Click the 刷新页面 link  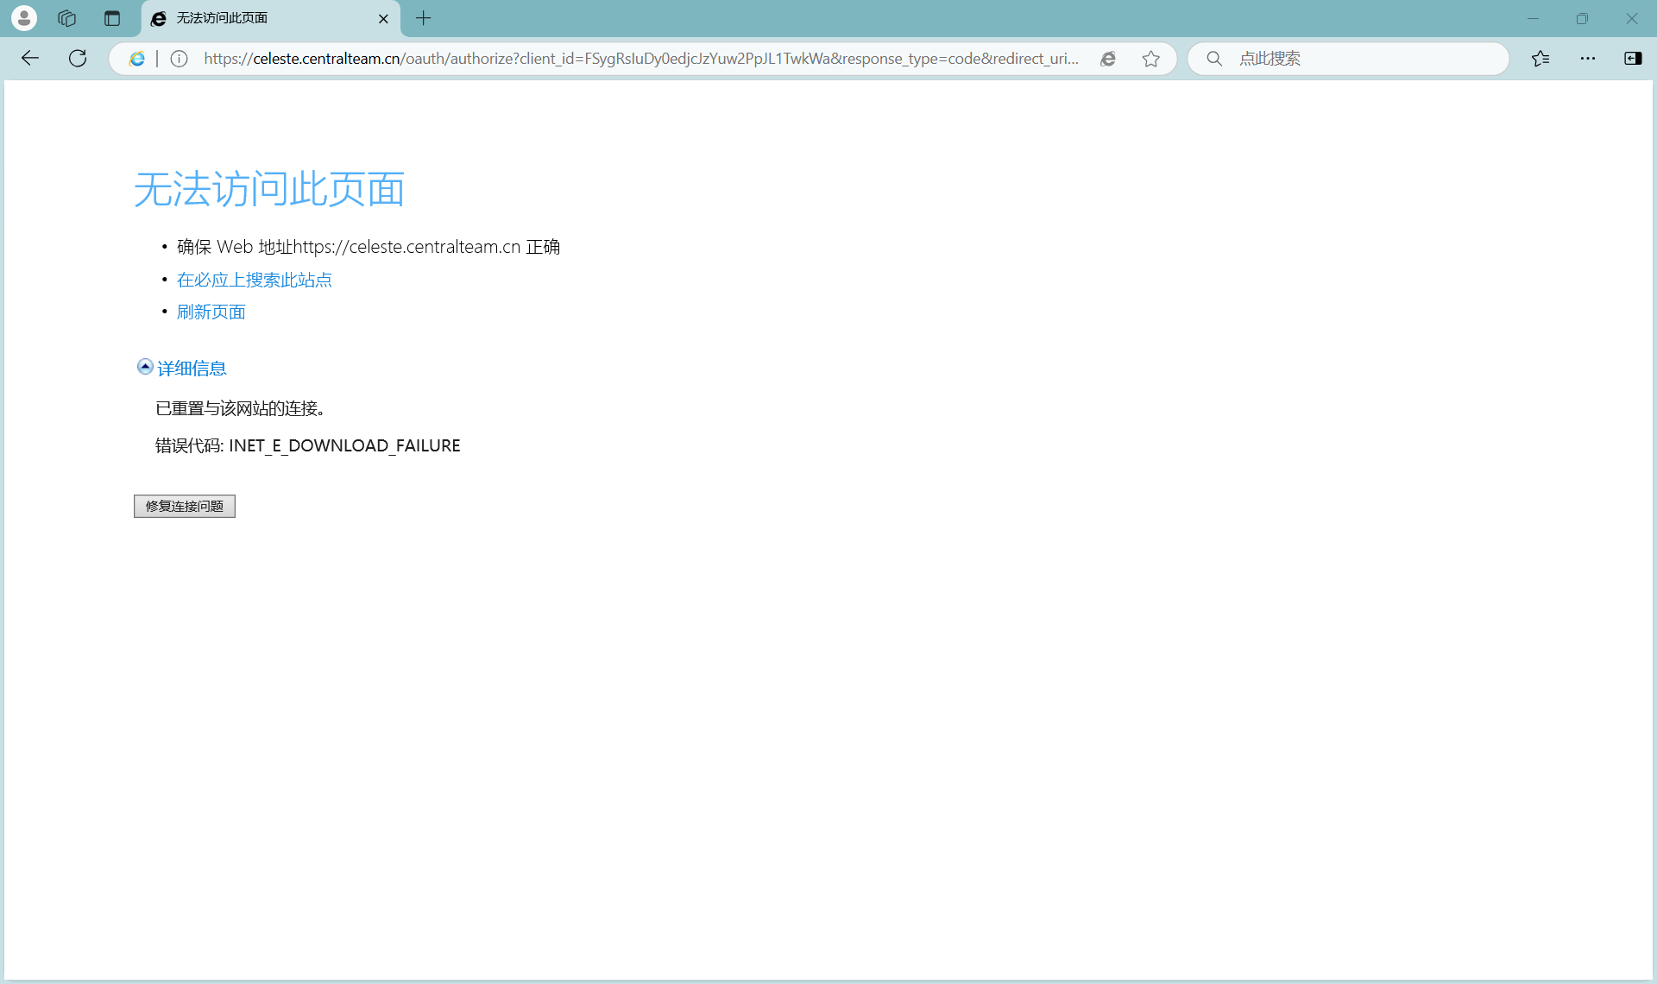point(211,312)
